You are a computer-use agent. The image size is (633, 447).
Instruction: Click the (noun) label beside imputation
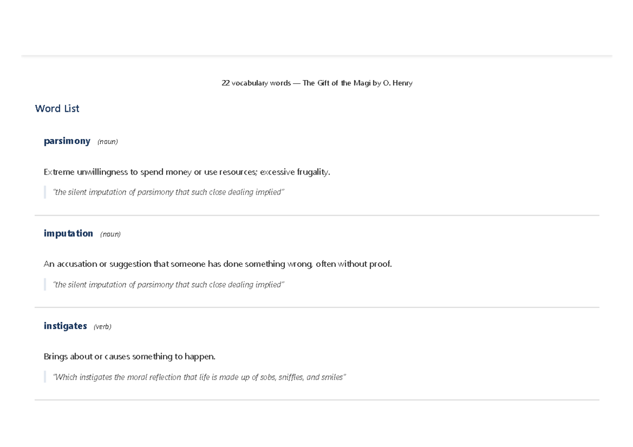point(110,234)
